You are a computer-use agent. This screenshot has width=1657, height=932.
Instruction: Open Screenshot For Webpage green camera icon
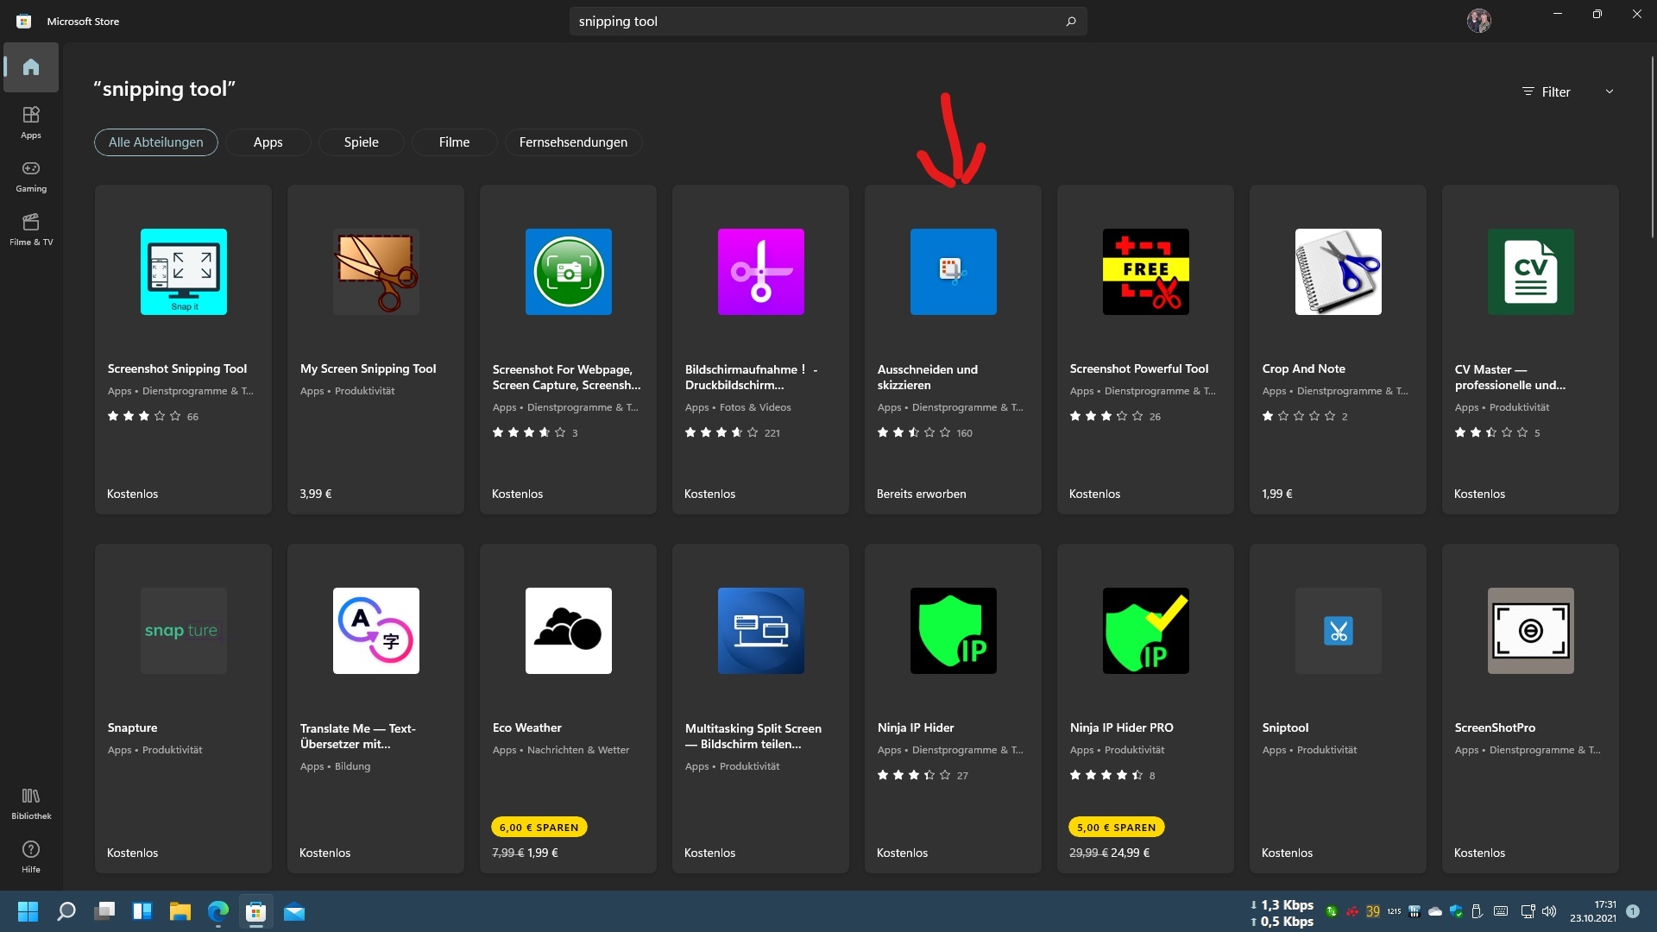569,272
